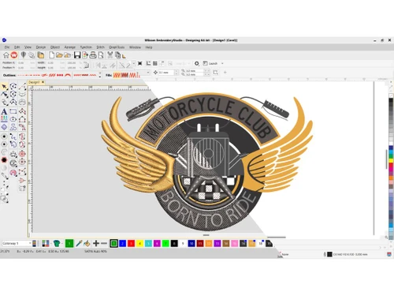Select blue palette color 2

click(x=122, y=243)
